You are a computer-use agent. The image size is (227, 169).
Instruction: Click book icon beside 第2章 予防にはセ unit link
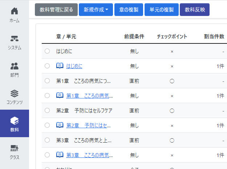60,125
